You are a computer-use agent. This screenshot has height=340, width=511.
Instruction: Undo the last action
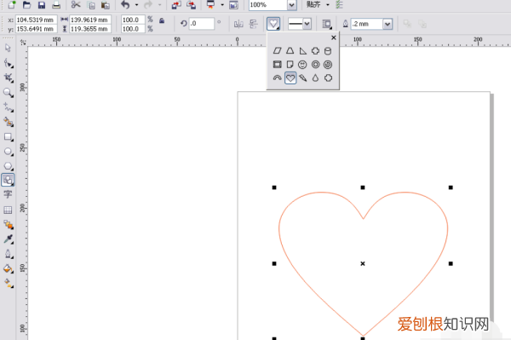click(125, 4)
